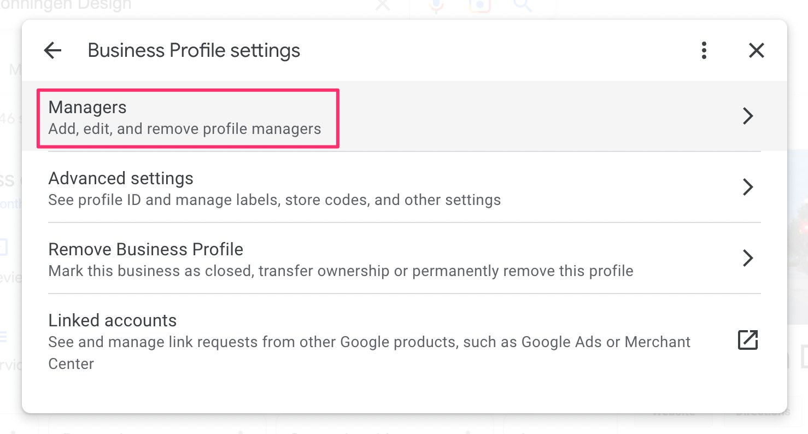
Task: Click the faded Google Lens camera icon
Action: 479,5
